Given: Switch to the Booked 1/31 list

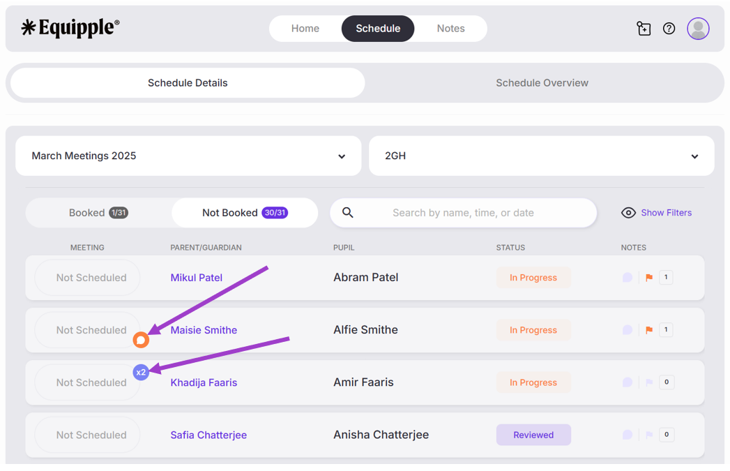Looking at the screenshot, I should tap(98, 213).
